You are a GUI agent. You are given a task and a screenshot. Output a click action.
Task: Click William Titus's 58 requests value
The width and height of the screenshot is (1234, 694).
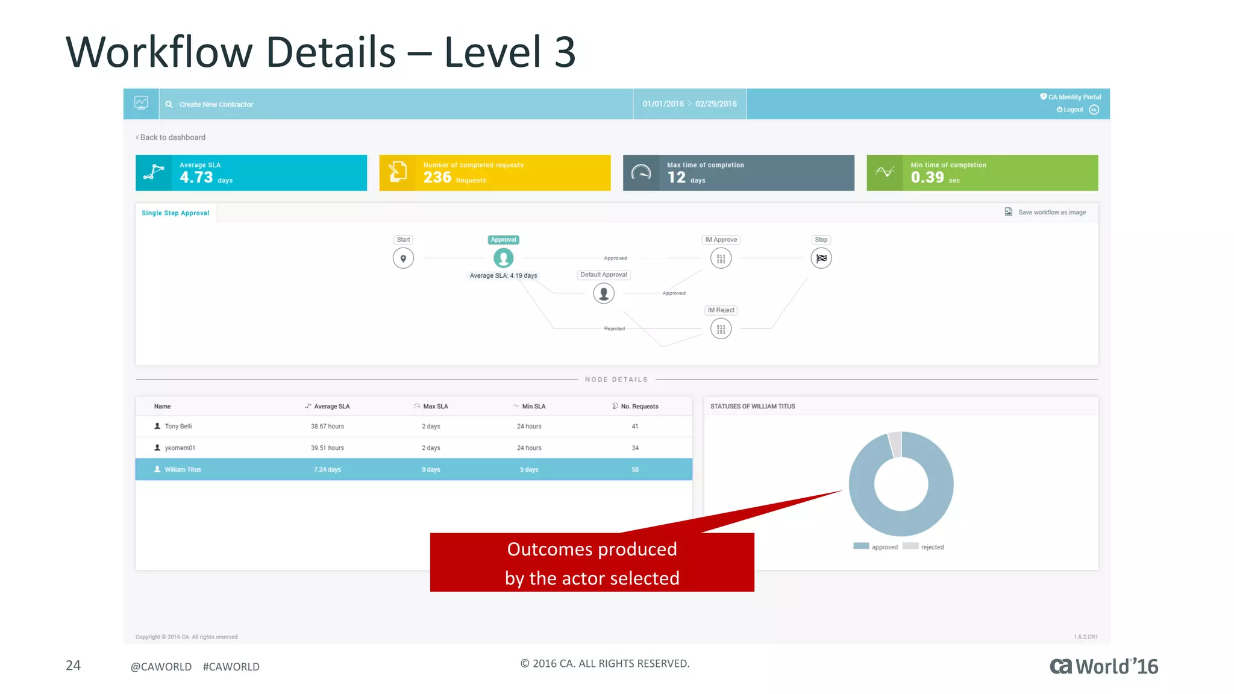click(635, 470)
